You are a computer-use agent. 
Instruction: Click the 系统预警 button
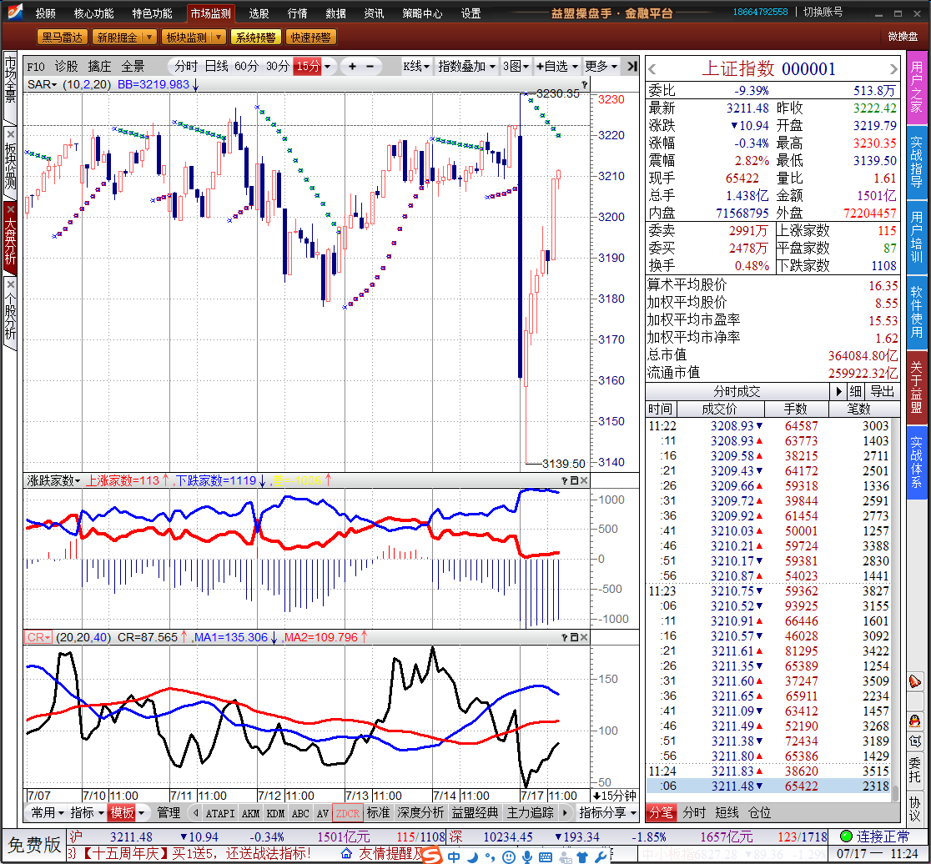pos(256,38)
